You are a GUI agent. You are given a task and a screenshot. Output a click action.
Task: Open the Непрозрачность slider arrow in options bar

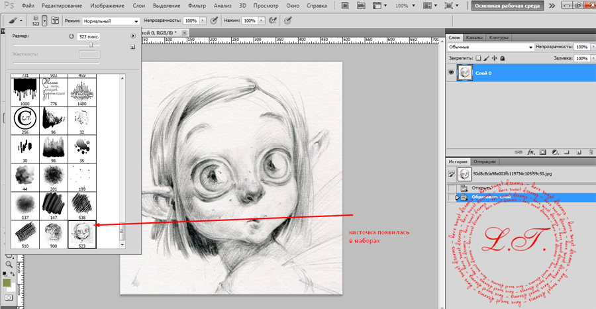click(x=203, y=21)
